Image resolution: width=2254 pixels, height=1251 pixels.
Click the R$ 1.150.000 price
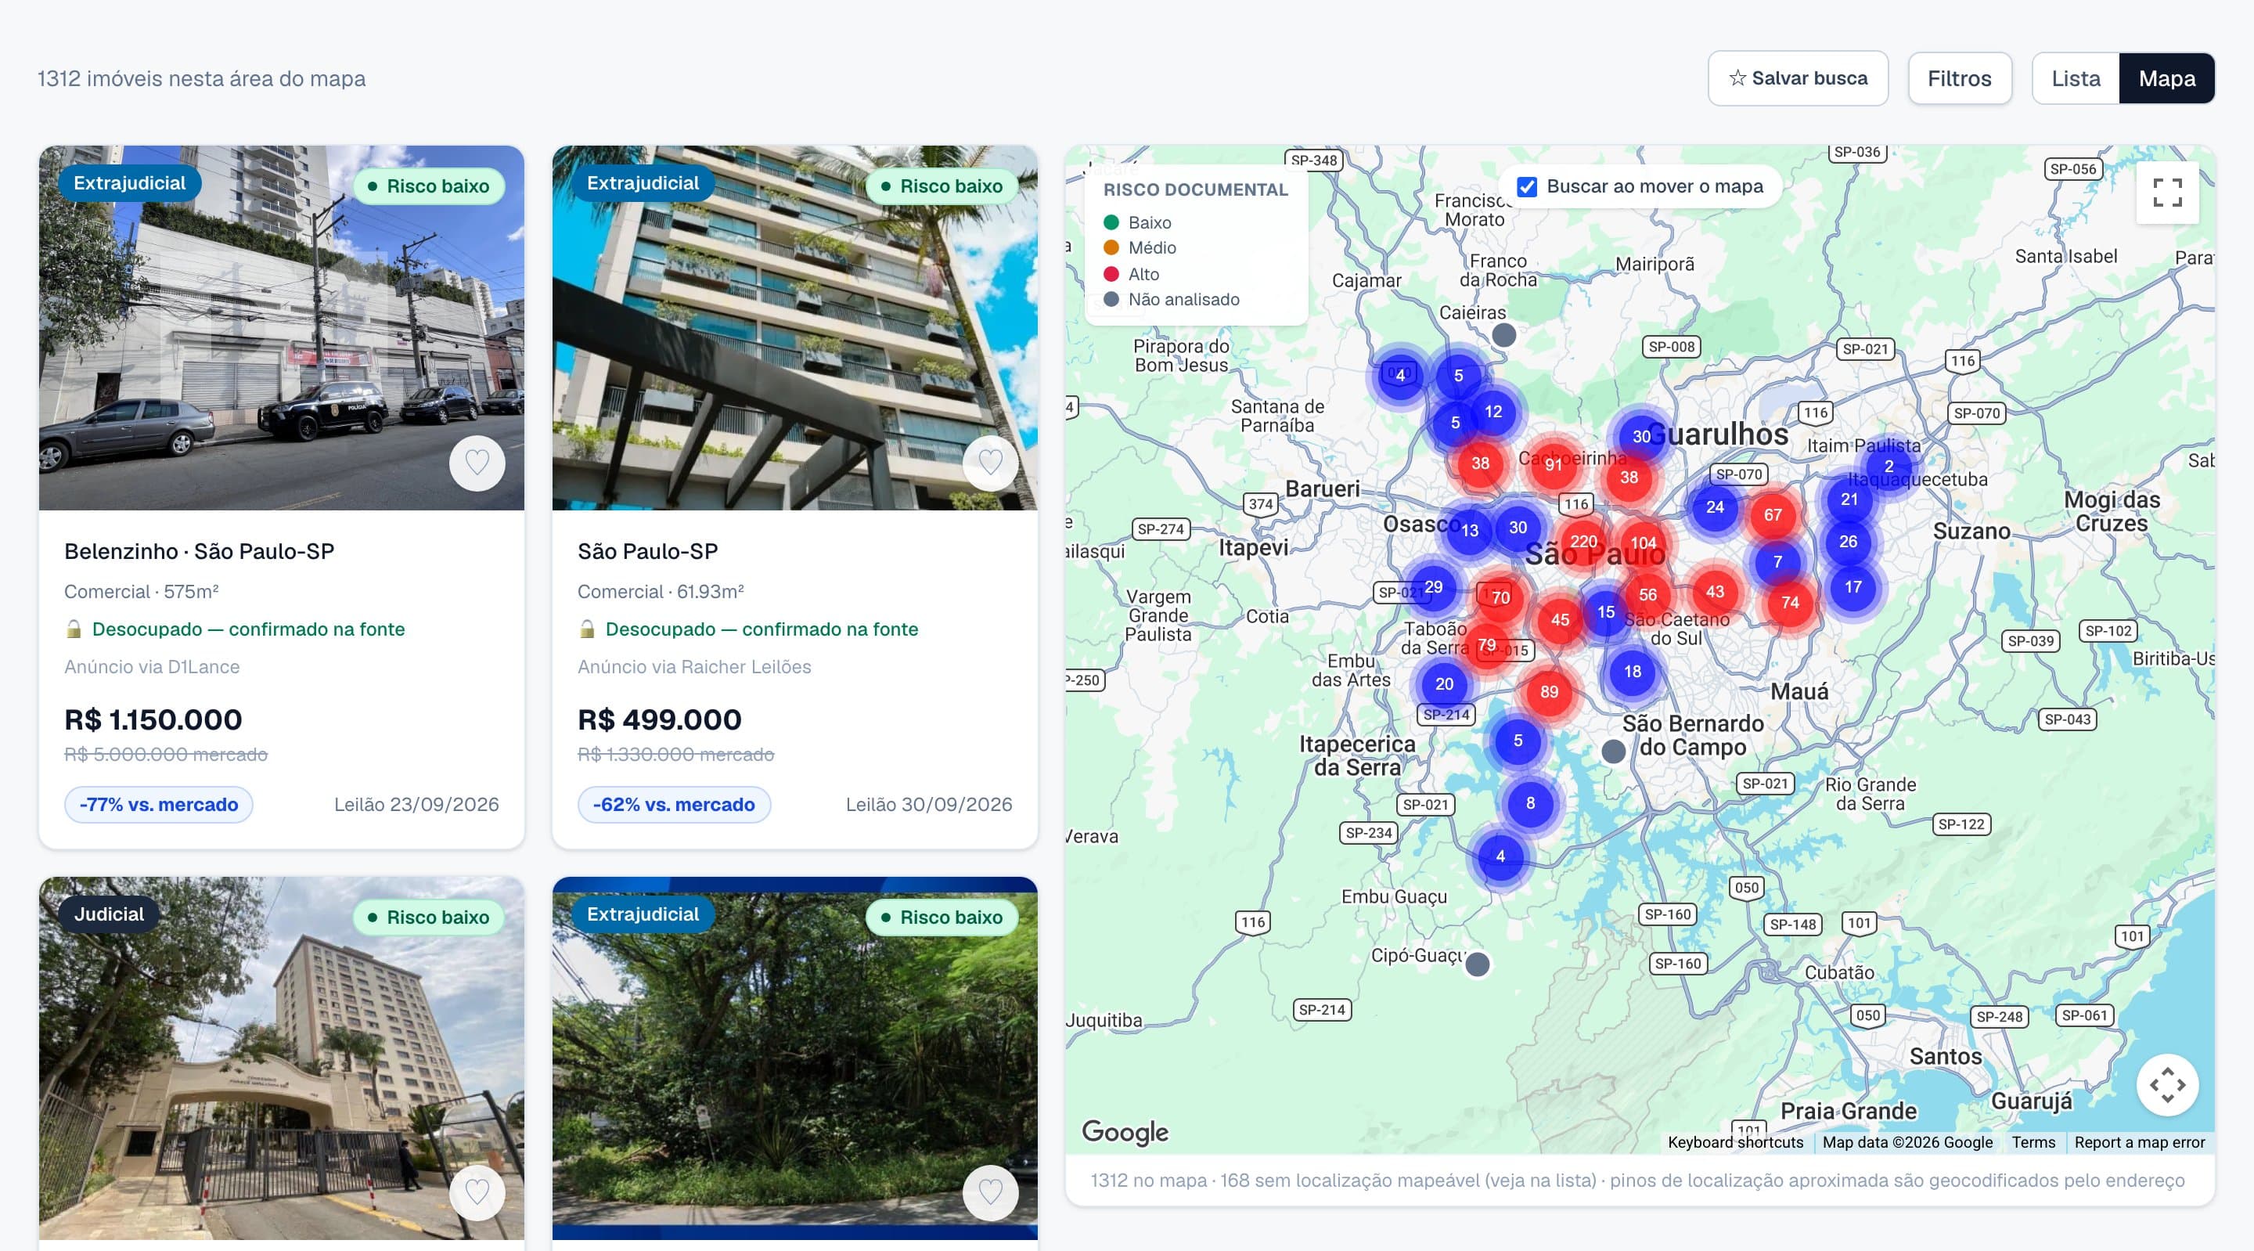pyautogui.click(x=153, y=719)
